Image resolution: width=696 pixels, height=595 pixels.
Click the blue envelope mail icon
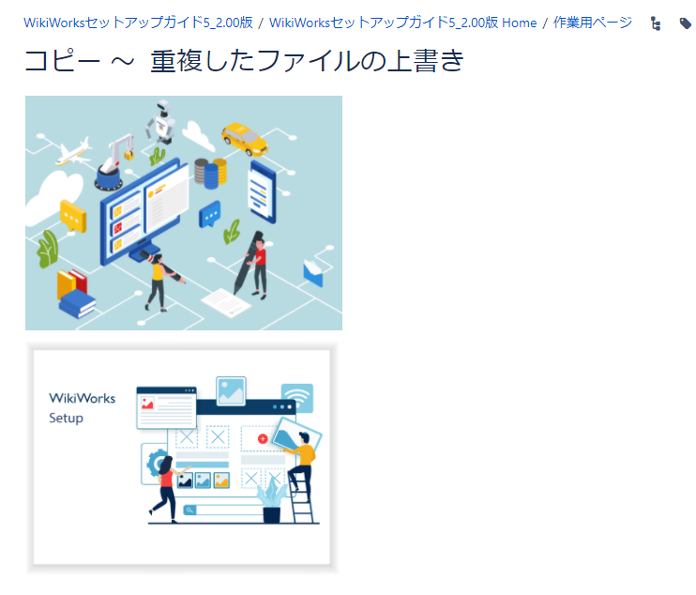click(x=312, y=273)
